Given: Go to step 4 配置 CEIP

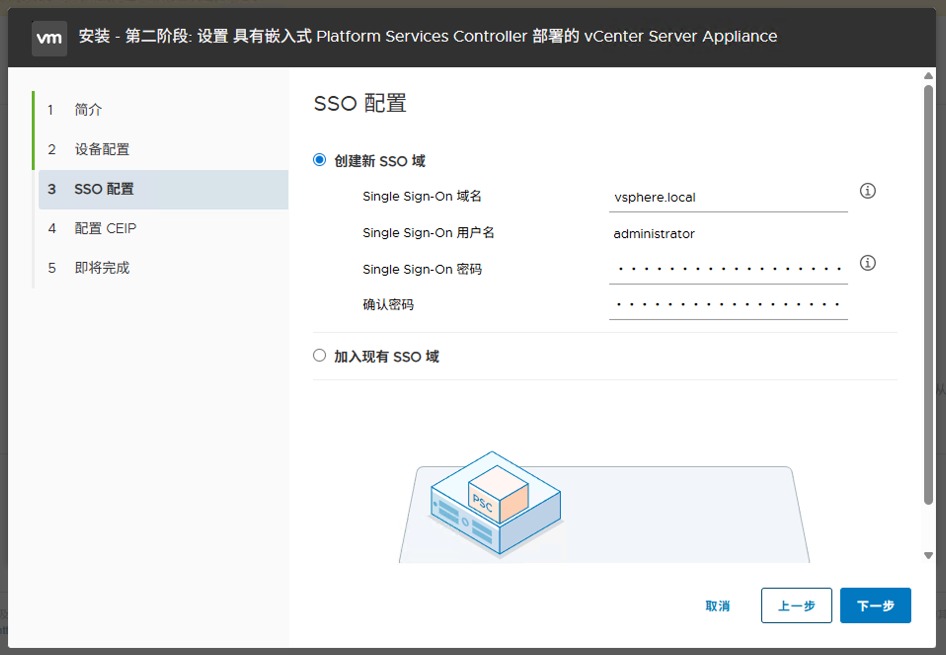Looking at the screenshot, I should (163, 228).
